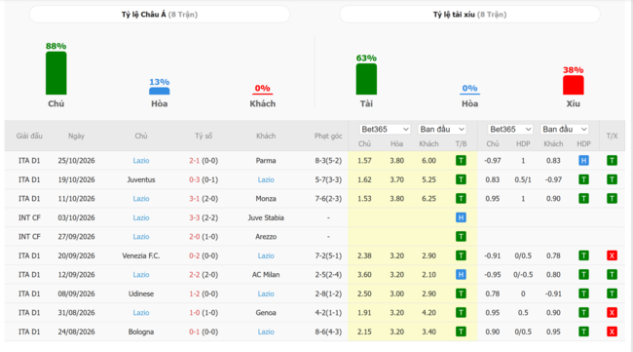
Task: Click blue H HDP badge in Parma row
Action: click(583, 161)
